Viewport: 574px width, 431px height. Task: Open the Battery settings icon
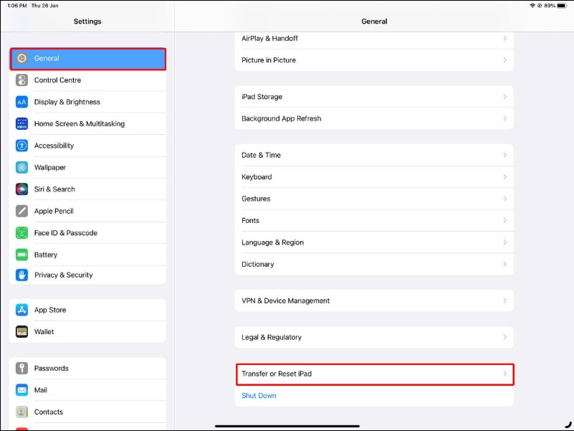coord(22,255)
